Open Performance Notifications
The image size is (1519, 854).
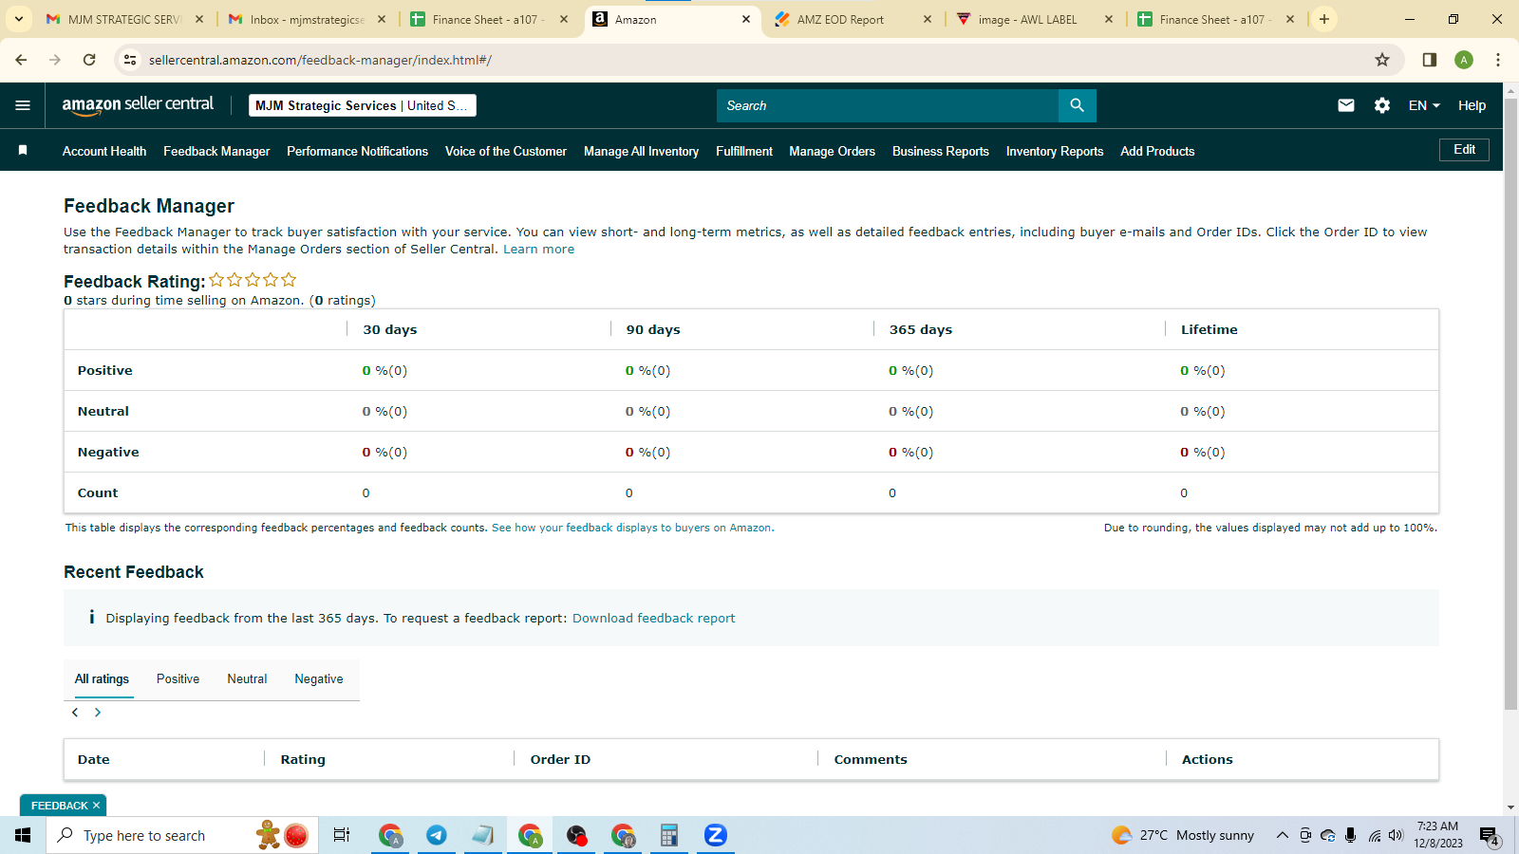[x=357, y=151]
